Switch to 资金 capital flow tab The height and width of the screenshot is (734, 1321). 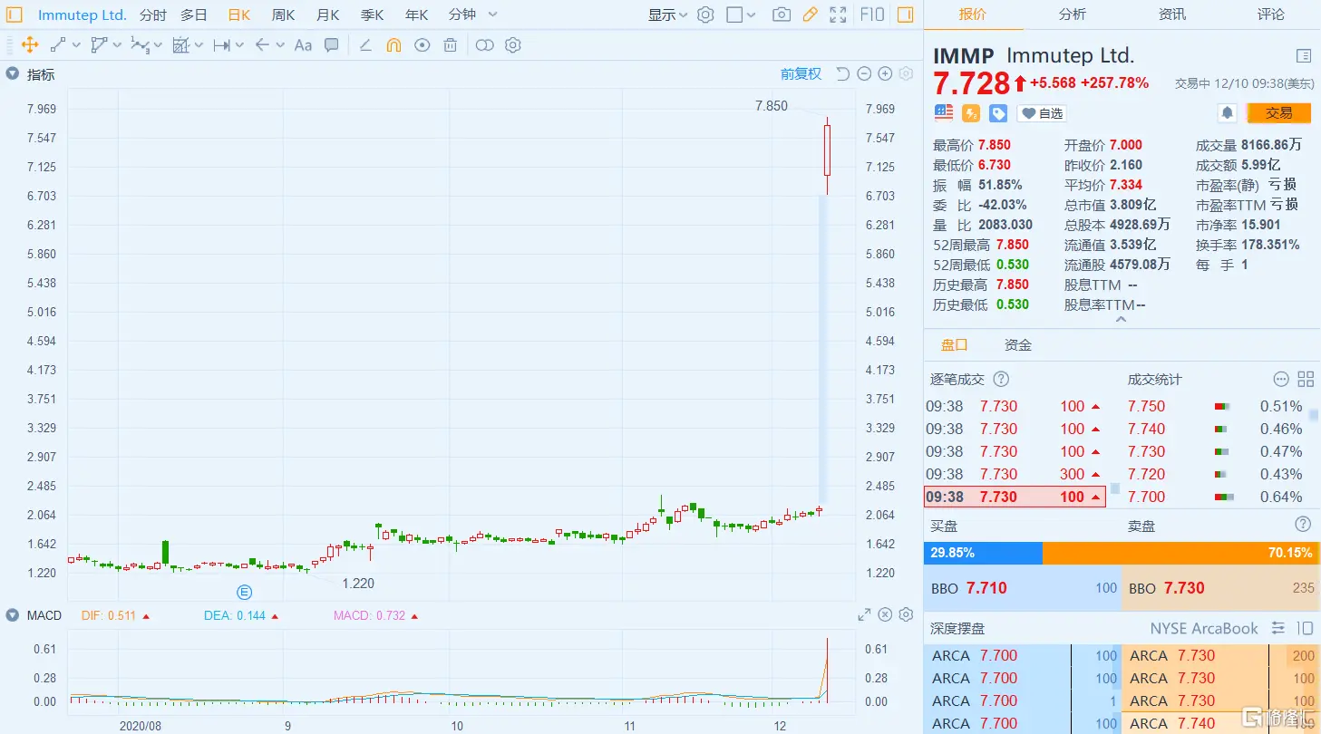coord(1018,345)
